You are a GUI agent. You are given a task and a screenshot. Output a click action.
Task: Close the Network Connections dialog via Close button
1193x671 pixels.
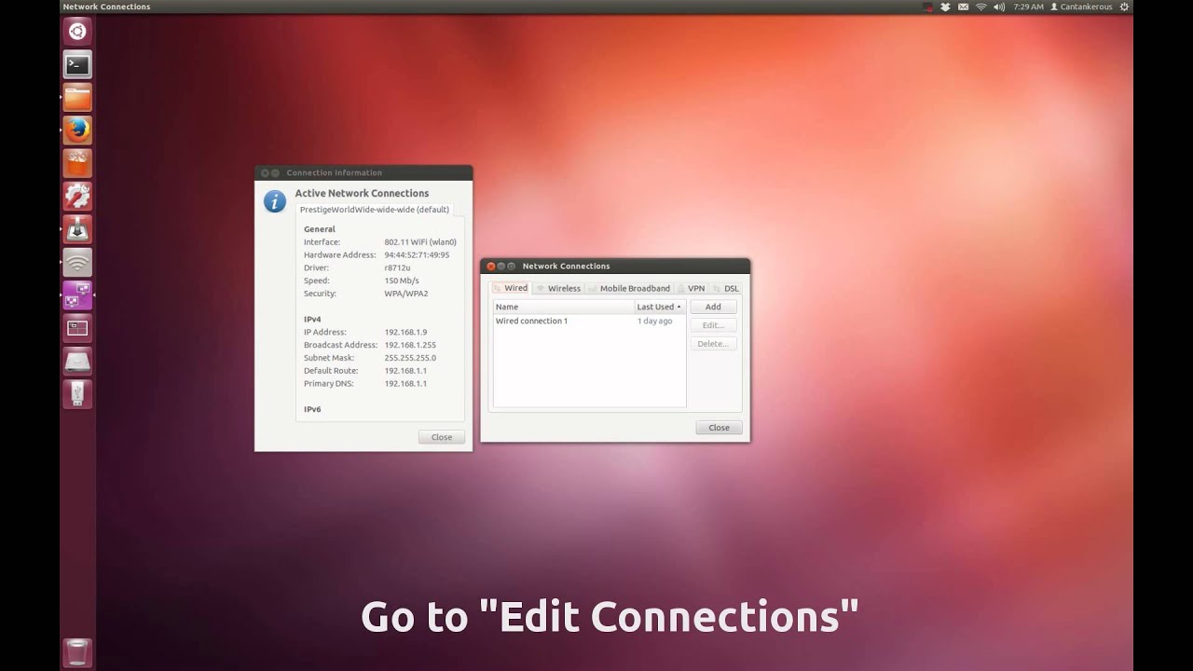pos(719,428)
